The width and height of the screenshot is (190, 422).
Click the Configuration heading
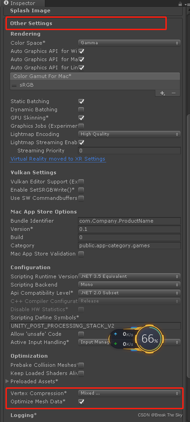coord(31,267)
